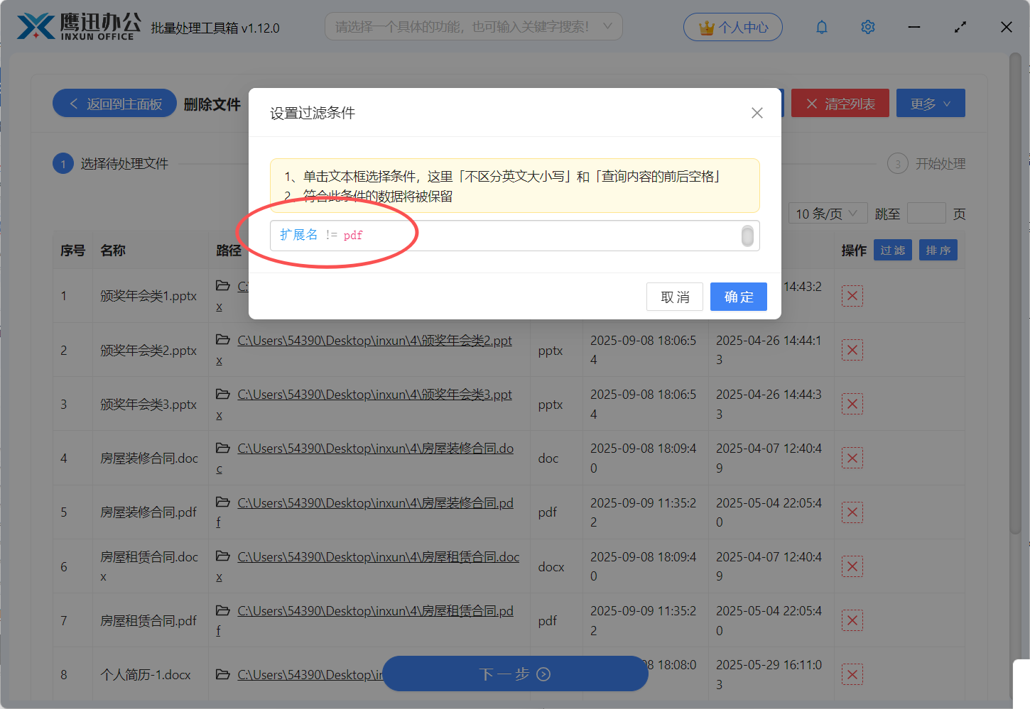Open the function search dropdown

[474, 27]
